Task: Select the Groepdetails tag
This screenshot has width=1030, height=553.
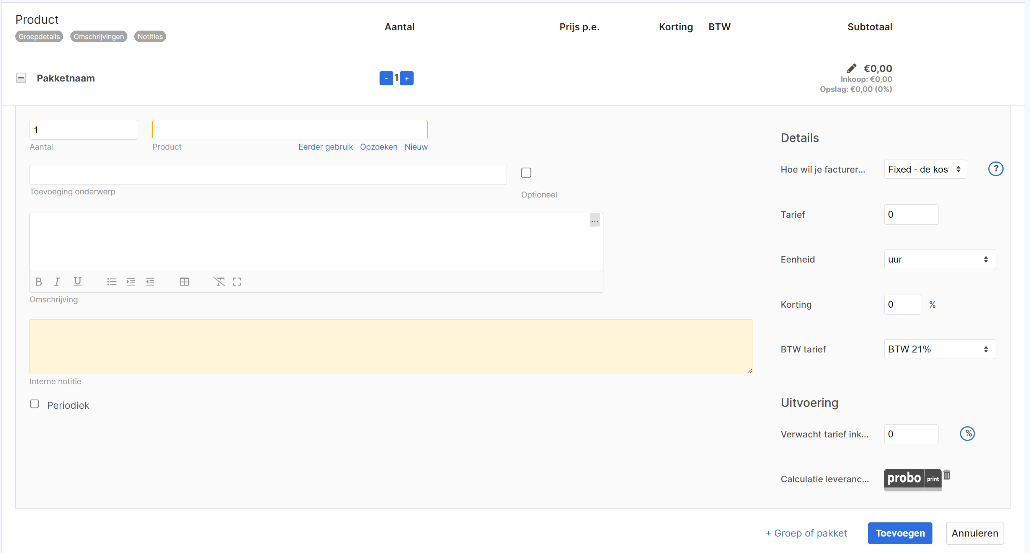Action: coord(39,36)
